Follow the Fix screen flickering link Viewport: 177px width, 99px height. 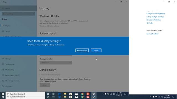pos(153,20)
